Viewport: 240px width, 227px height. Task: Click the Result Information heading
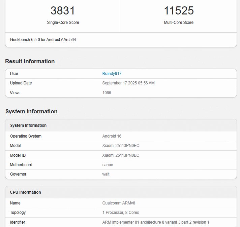click(30, 61)
